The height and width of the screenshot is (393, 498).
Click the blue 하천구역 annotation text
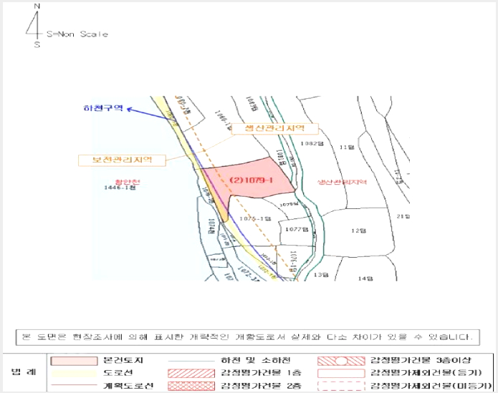coord(103,108)
